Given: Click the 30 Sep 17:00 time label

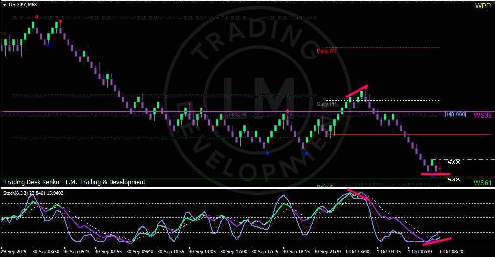Looking at the screenshot, I should coord(234,252).
